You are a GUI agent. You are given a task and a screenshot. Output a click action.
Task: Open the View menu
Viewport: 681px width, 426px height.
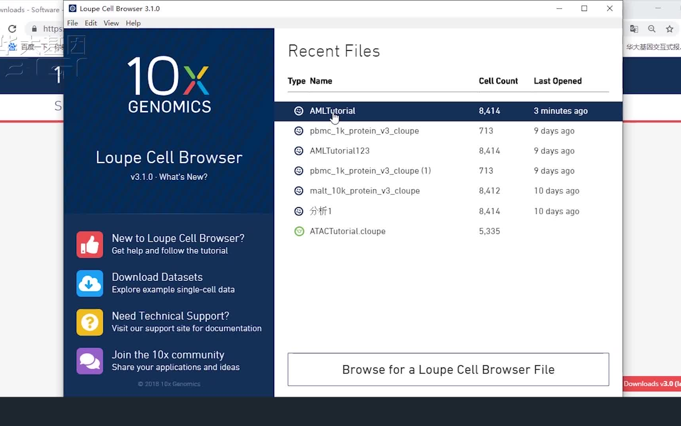click(x=111, y=23)
